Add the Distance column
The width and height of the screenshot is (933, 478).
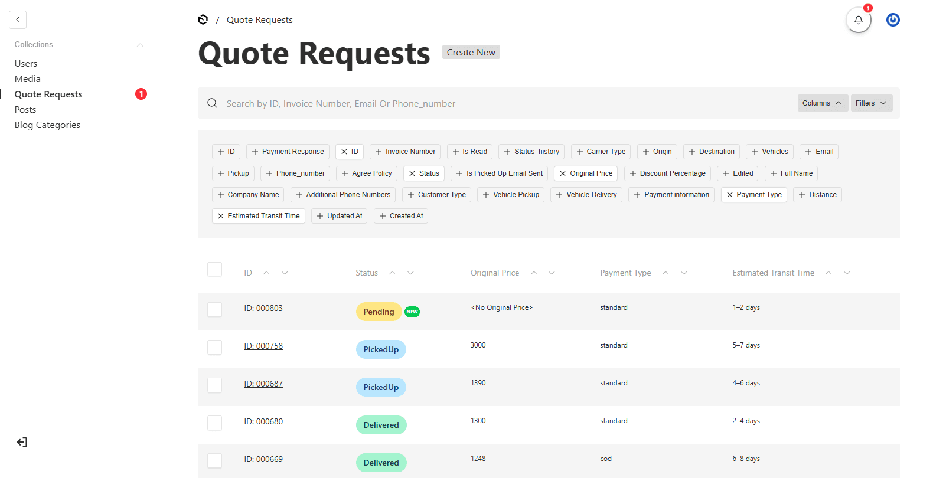(817, 195)
